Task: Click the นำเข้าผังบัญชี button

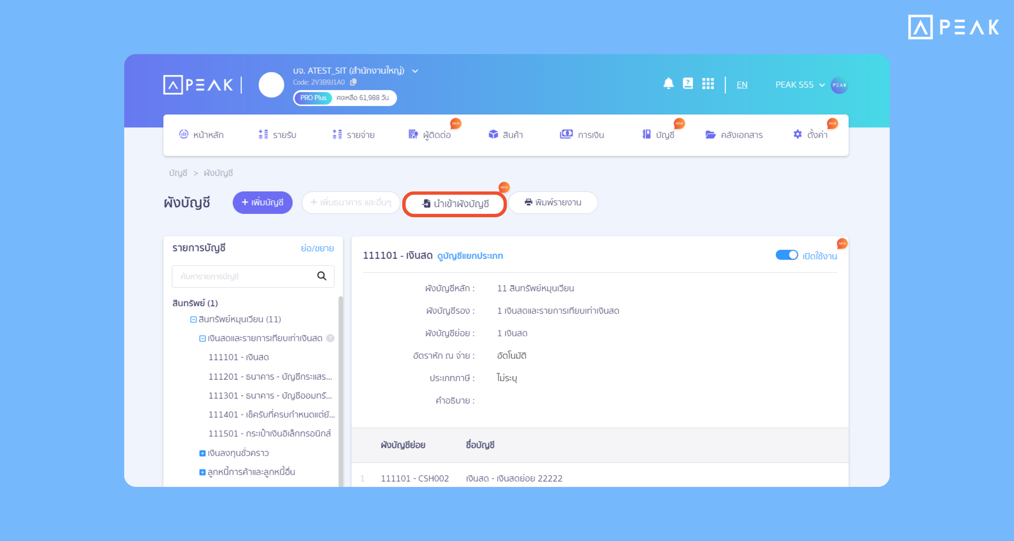Action: [x=455, y=204]
